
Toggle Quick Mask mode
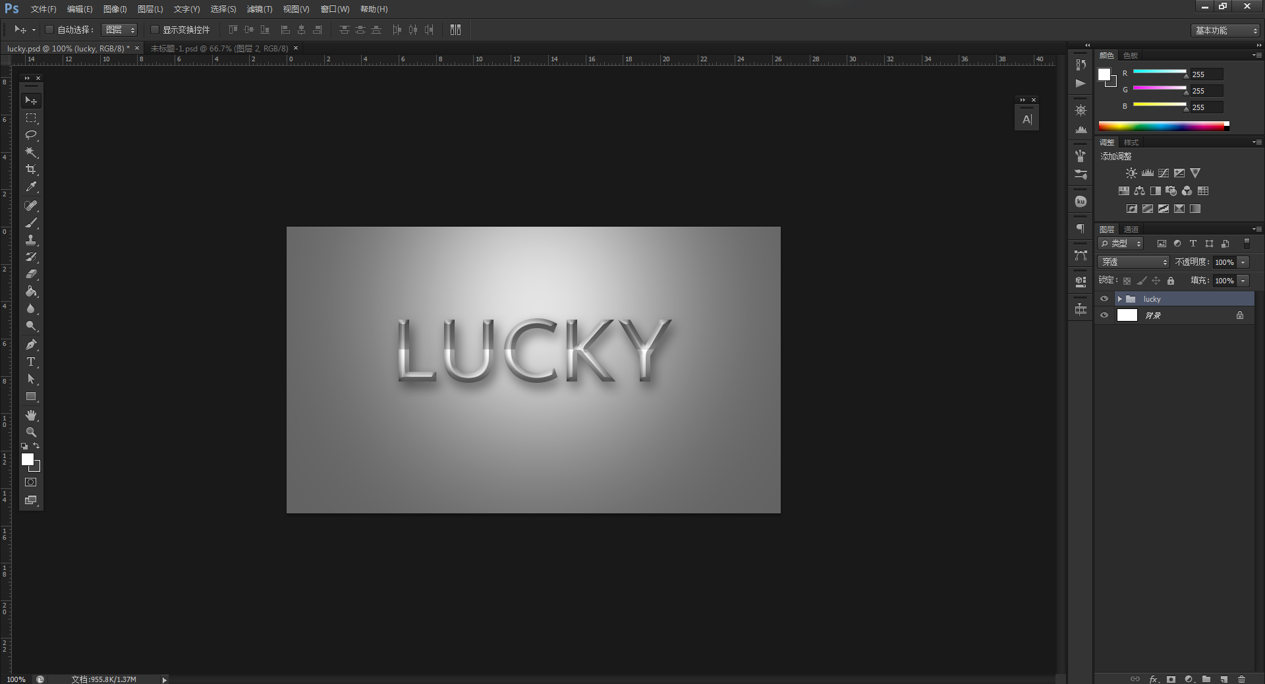coord(31,482)
